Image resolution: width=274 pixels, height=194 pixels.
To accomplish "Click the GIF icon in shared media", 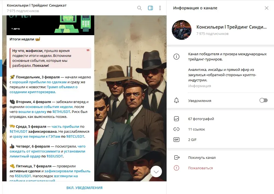I will tap(176, 140).
